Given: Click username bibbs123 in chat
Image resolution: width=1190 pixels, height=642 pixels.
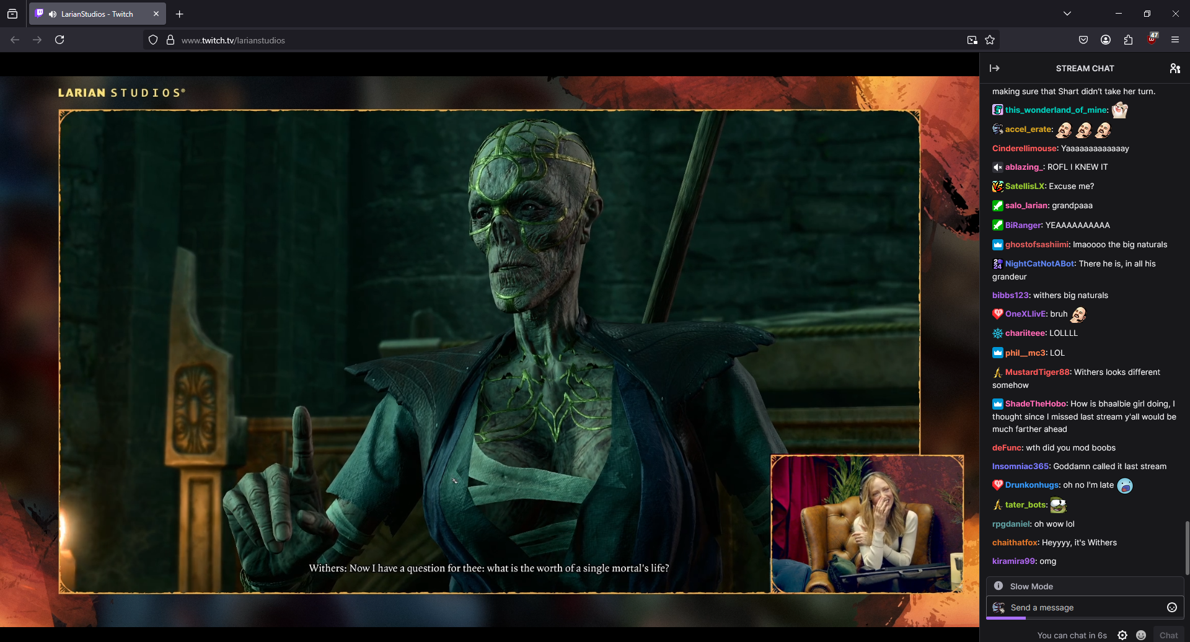Looking at the screenshot, I should (x=1010, y=295).
